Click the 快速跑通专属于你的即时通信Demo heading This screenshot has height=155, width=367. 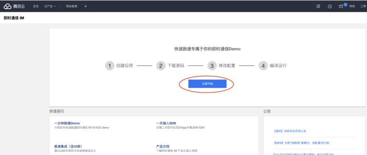click(x=207, y=49)
